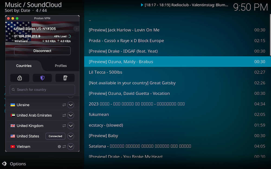271x169 pixels.
Task: Play Ozuna, Maldy - Brabus preview
Action: (x=177, y=62)
